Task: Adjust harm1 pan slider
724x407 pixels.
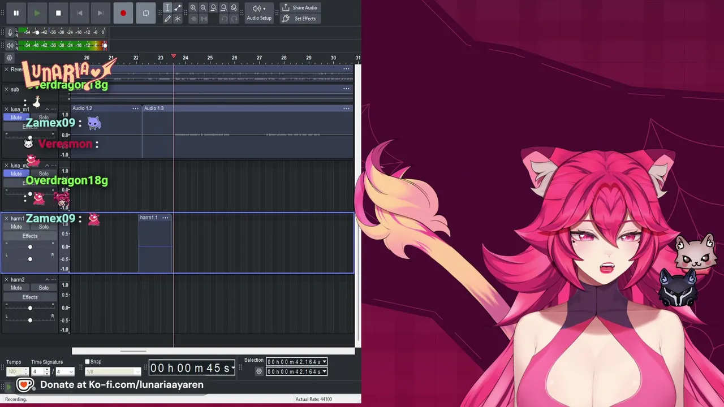Action: click(x=30, y=259)
